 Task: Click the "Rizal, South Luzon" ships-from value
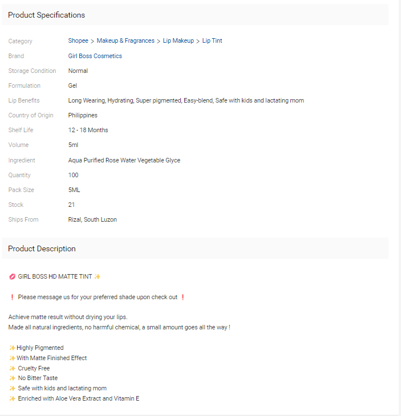(92, 220)
